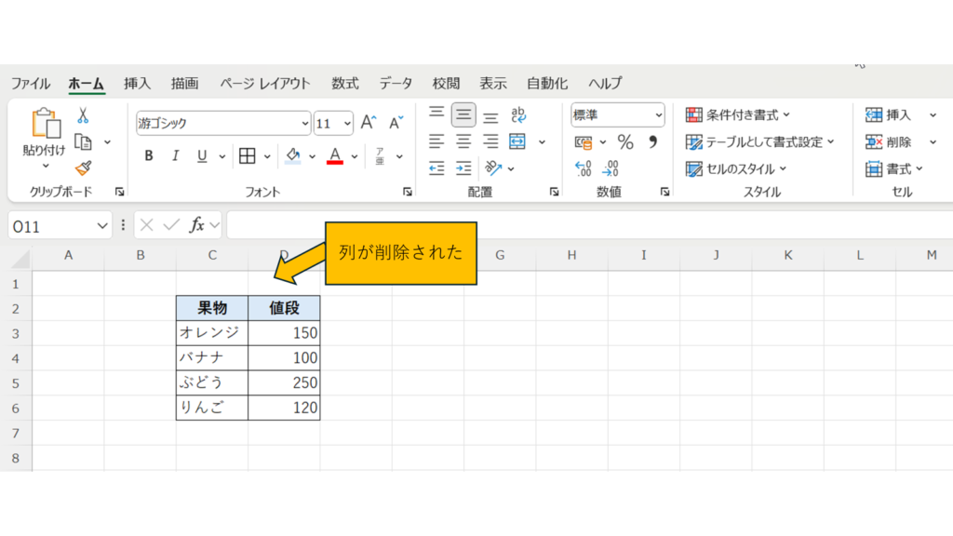Expand the font size 11 dropdown

(347, 123)
